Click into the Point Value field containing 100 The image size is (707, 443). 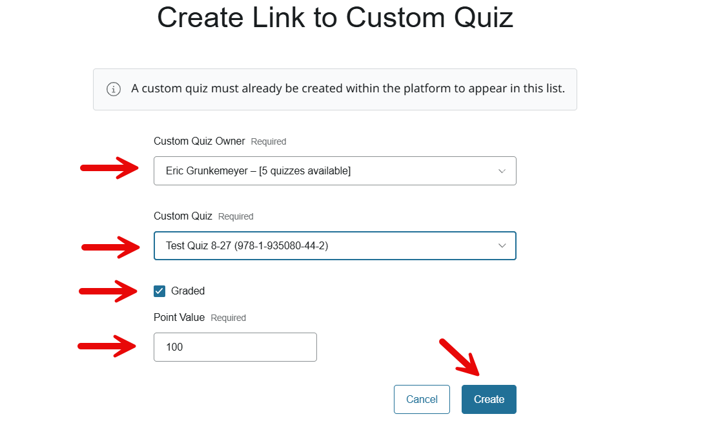(x=236, y=347)
